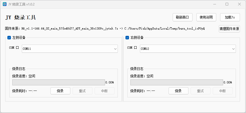Minimize the JY 烧录工具 window
246x113 pixels.
click(x=214, y=4)
